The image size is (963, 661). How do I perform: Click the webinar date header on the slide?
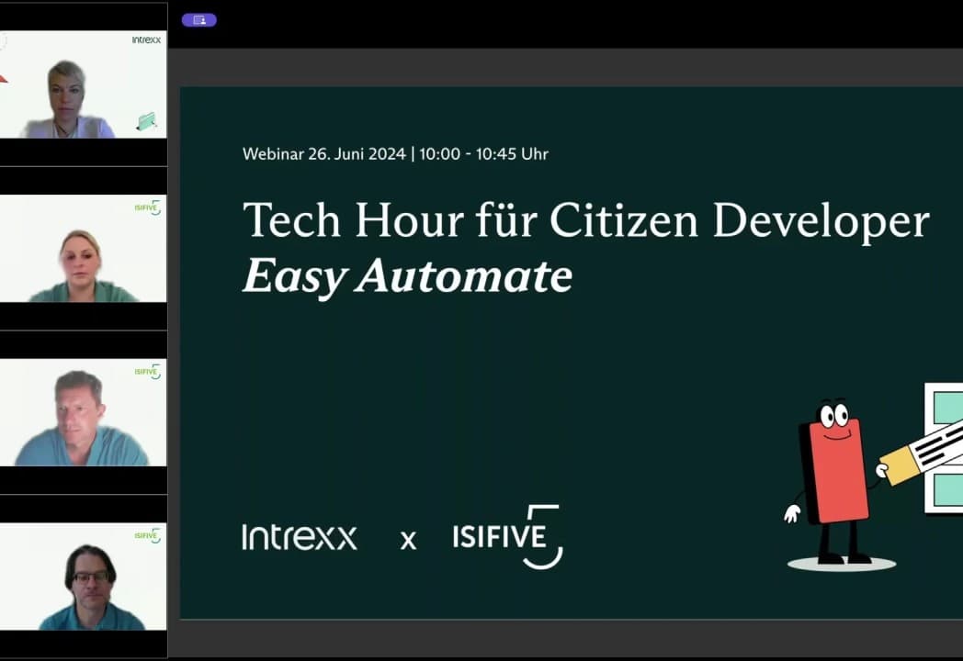coord(394,154)
